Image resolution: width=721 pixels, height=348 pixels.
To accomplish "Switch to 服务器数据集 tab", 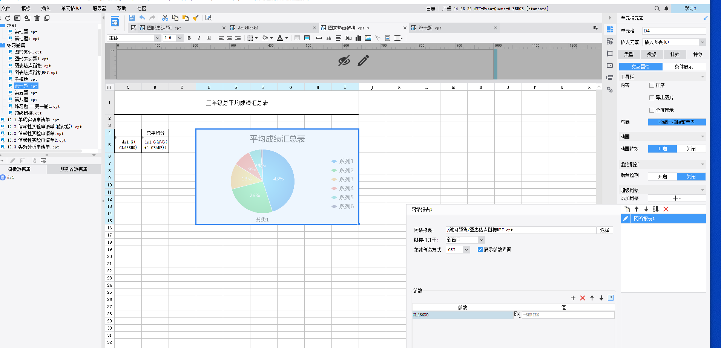I will tap(74, 169).
